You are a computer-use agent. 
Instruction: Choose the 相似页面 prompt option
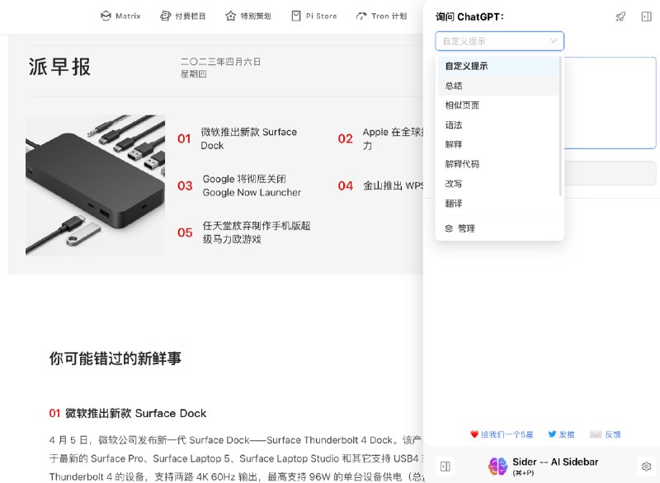click(498, 106)
